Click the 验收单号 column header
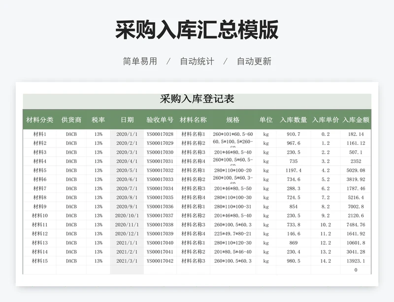 pyautogui.click(x=160, y=120)
